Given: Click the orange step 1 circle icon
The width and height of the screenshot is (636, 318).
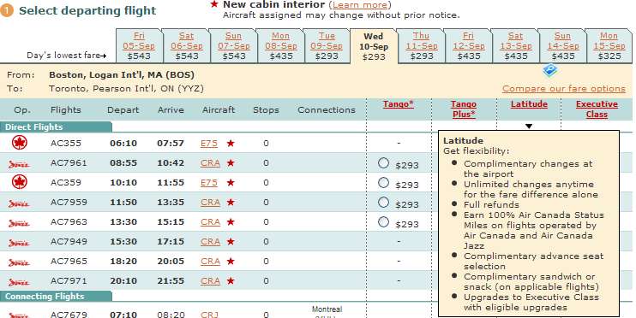Looking at the screenshot, I should (7, 11).
